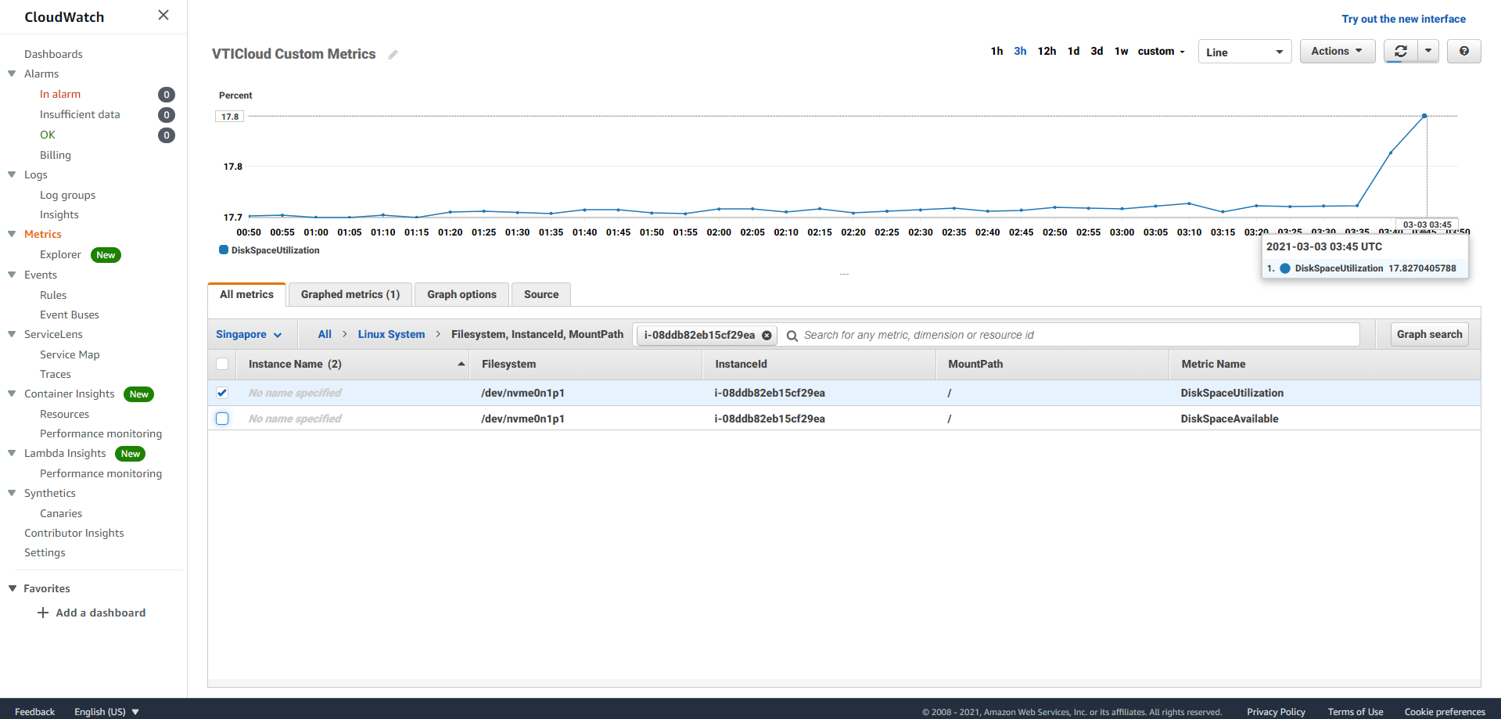Open Contributor Insights in sidebar
This screenshot has height=719, width=1501.
pos(74,533)
